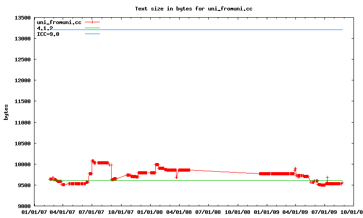Image resolution: width=363 pixels, height=218 pixels.
Task: Click the chart title text at top
Action: point(194,9)
